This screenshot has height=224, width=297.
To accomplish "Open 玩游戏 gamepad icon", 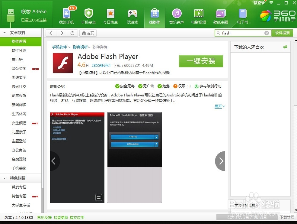I will tap(133, 16).
